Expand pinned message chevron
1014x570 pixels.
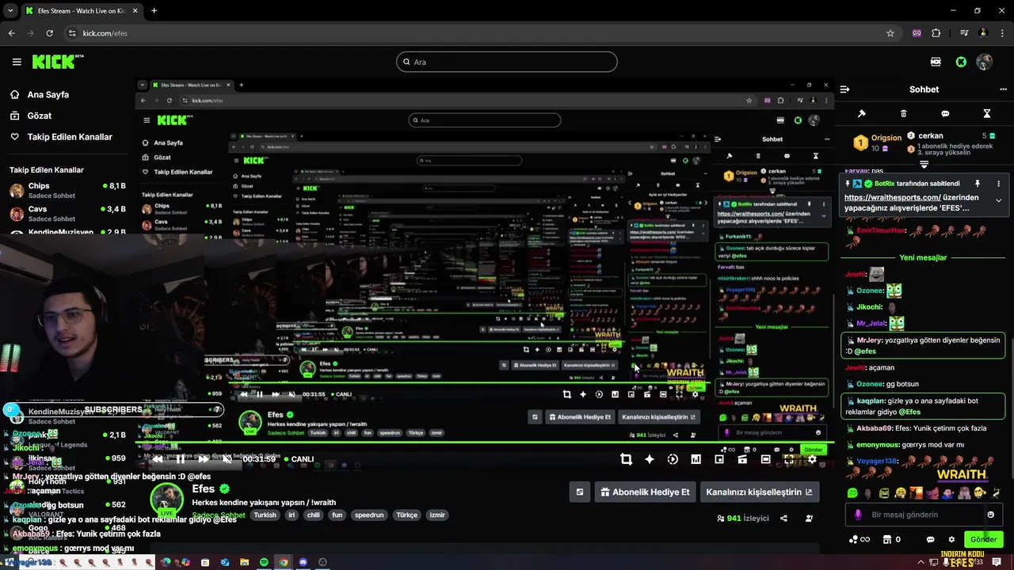click(x=998, y=201)
